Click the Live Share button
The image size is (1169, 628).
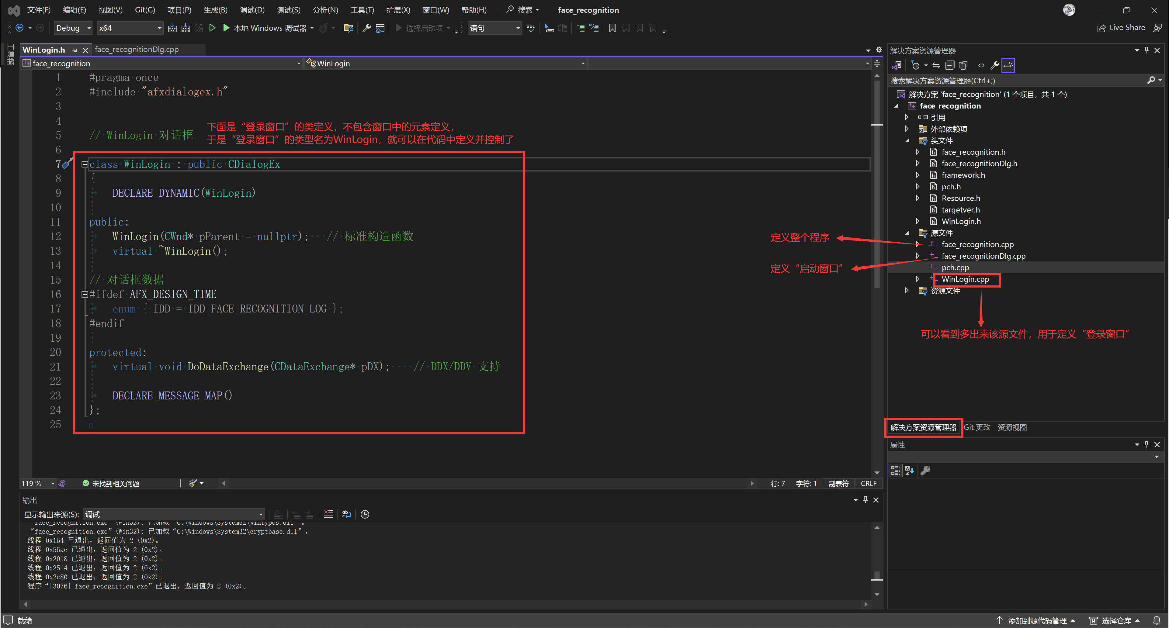[1121, 28]
